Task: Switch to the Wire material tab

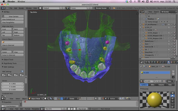Action: click(152, 85)
